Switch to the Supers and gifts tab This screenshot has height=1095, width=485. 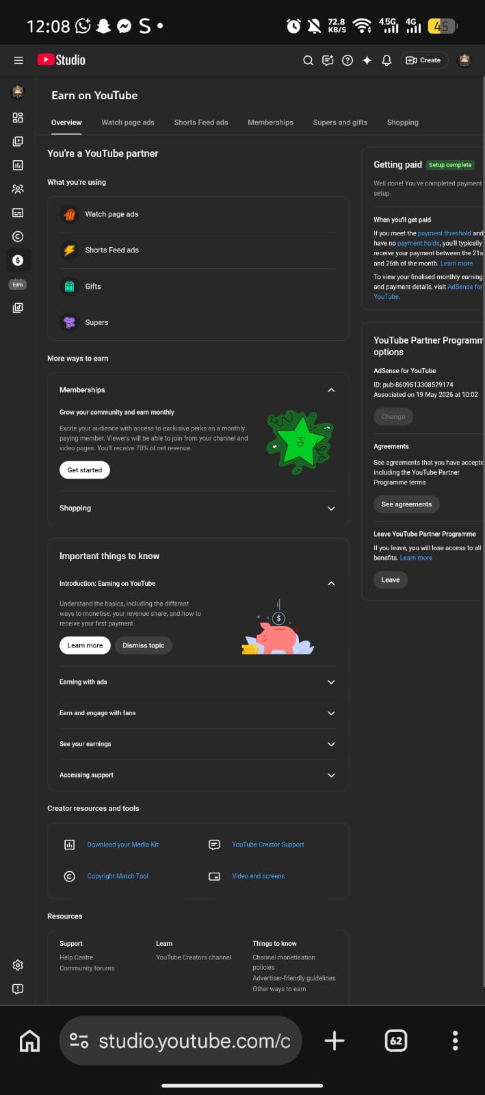340,123
